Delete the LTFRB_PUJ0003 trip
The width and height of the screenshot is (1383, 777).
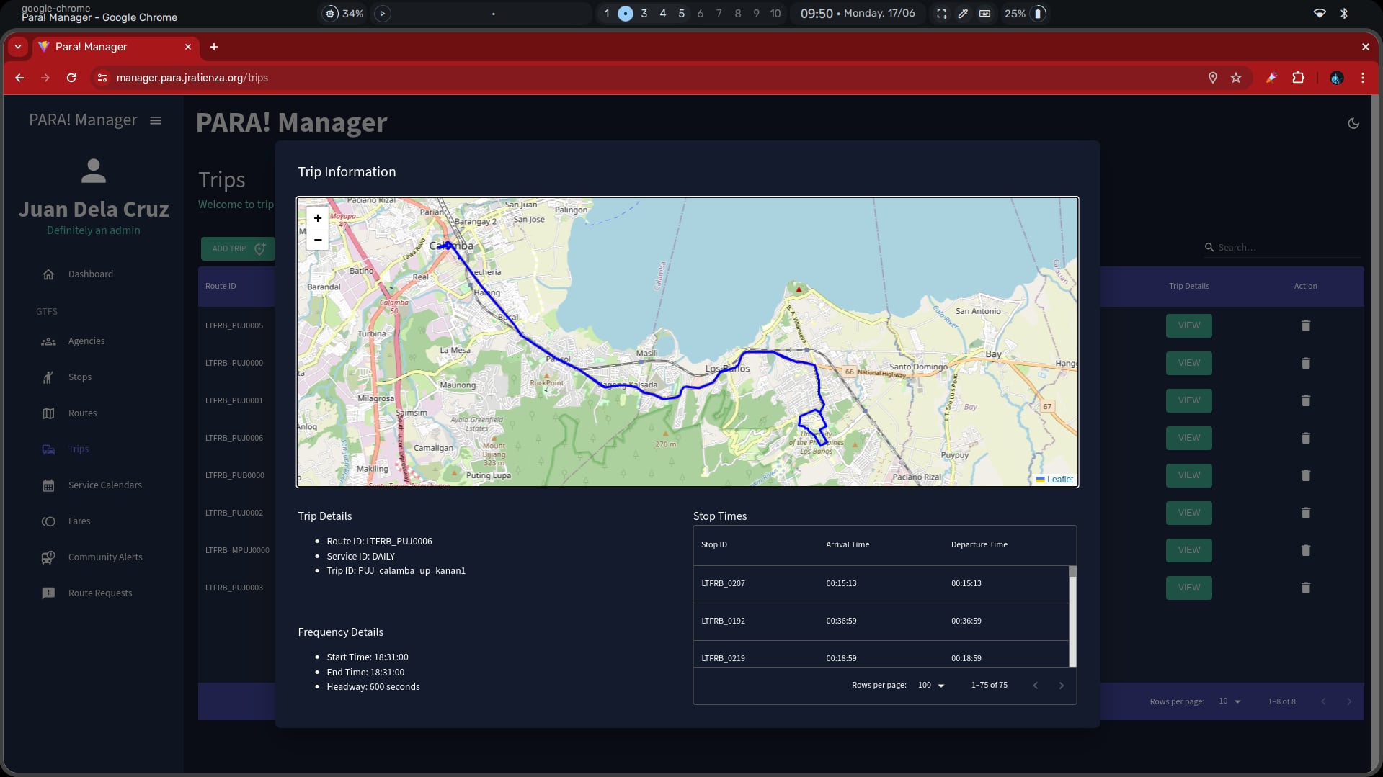1305,588
